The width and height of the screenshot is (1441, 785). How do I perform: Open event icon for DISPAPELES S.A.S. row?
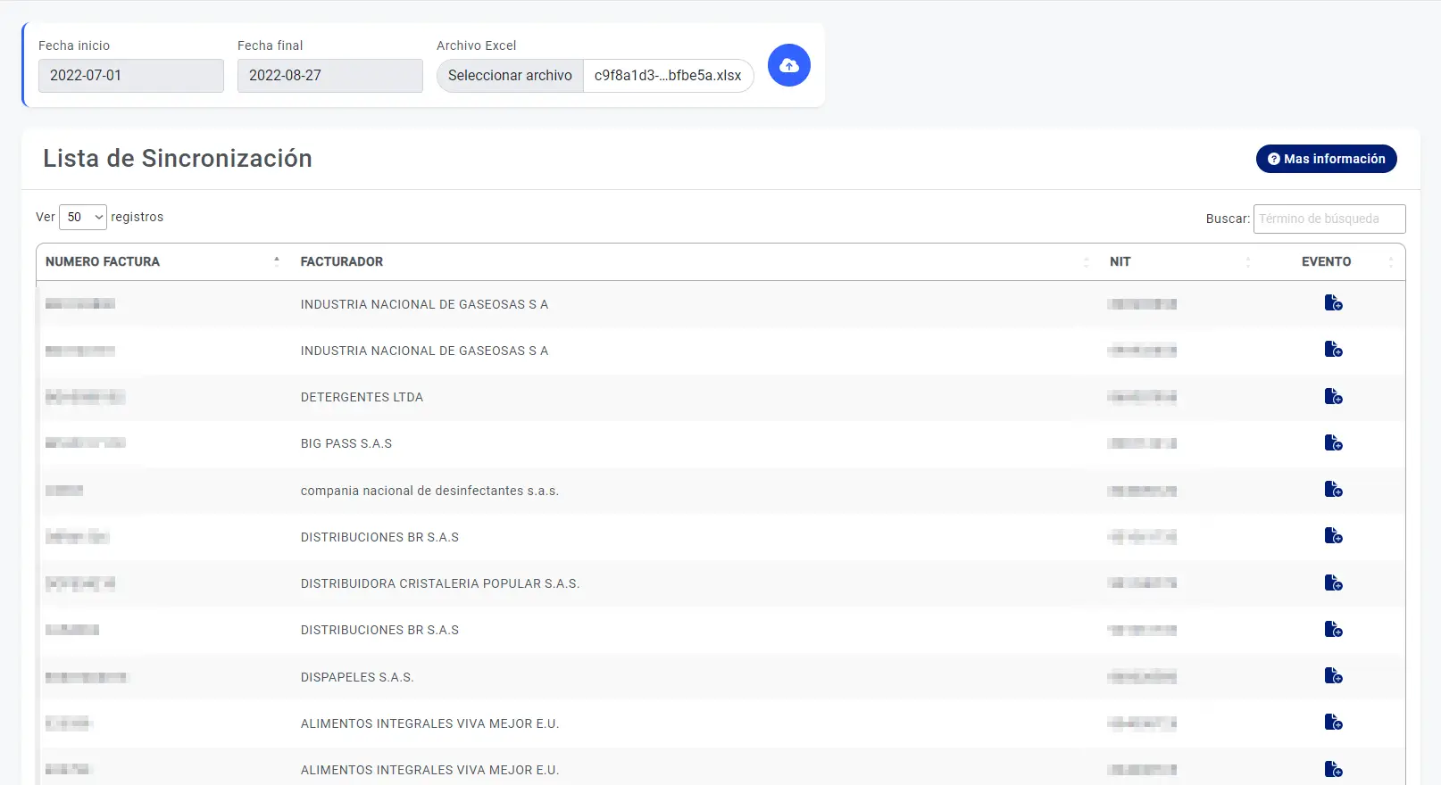[1333, 675]
